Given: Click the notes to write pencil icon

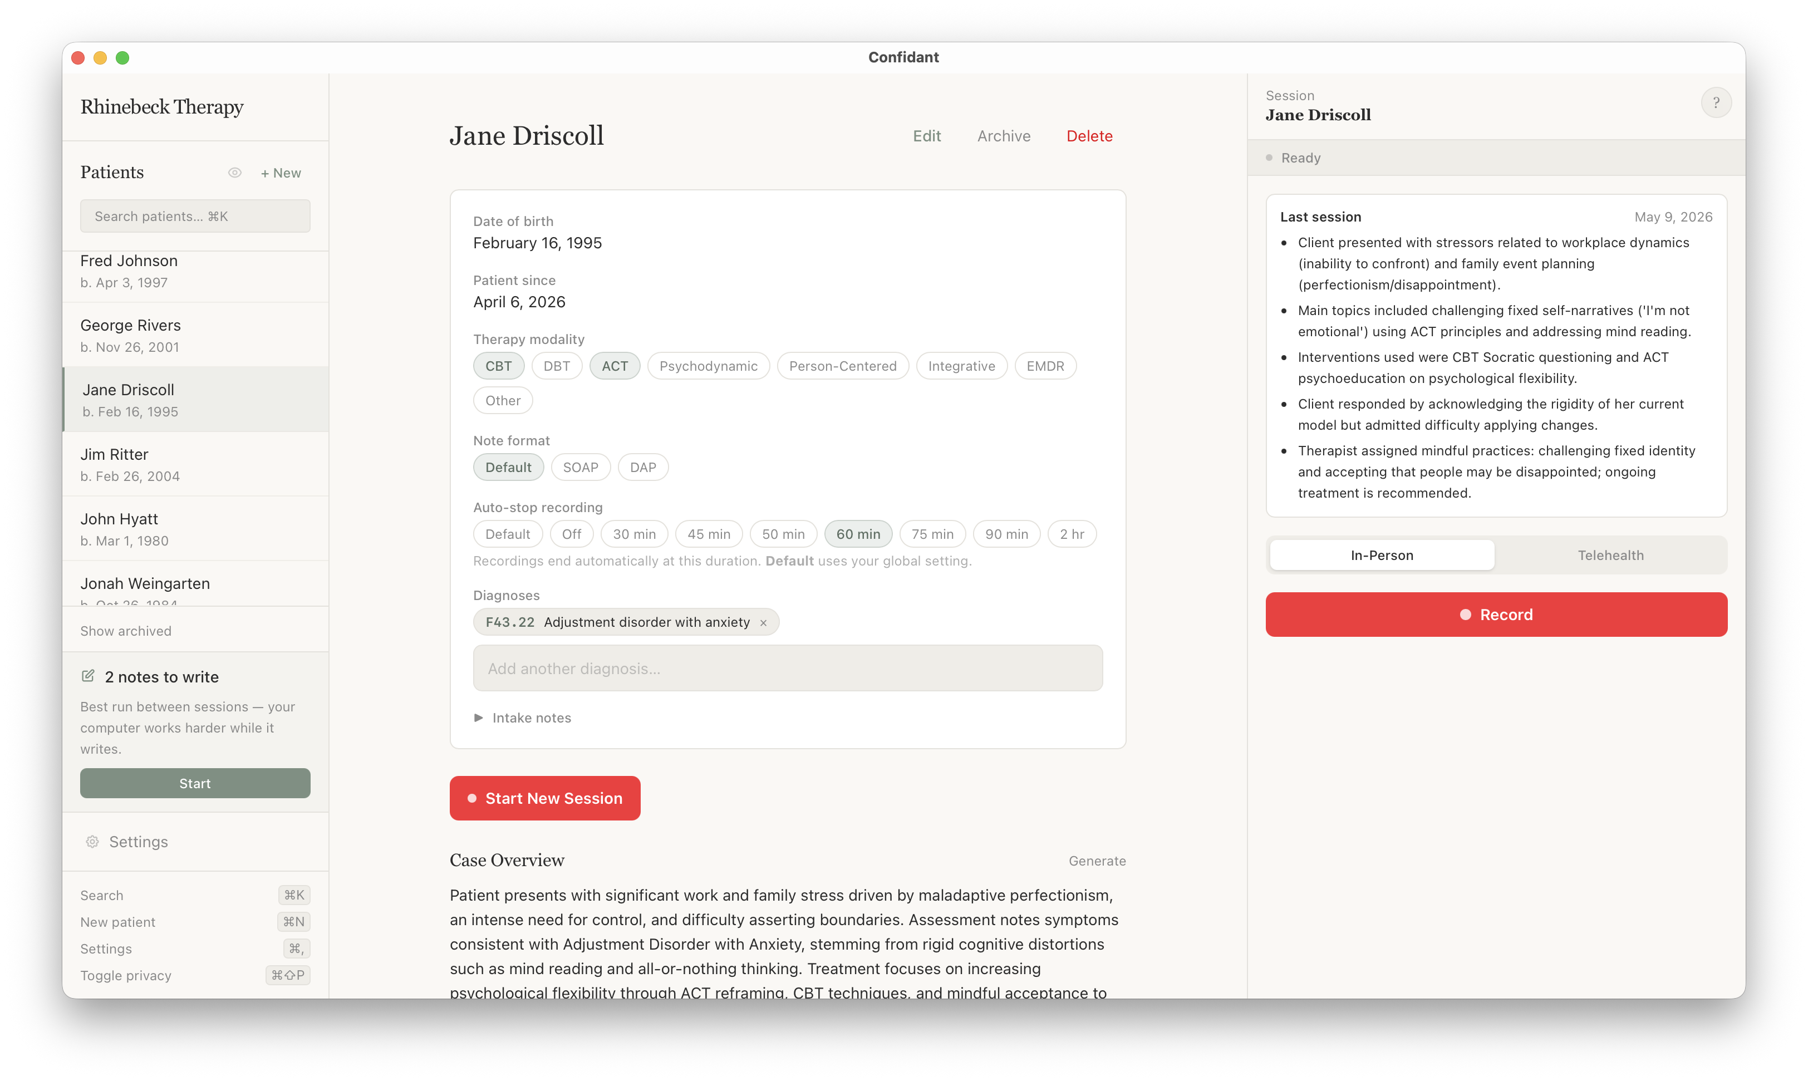Looking at the screenshot, I should click(x=88, y=676).
